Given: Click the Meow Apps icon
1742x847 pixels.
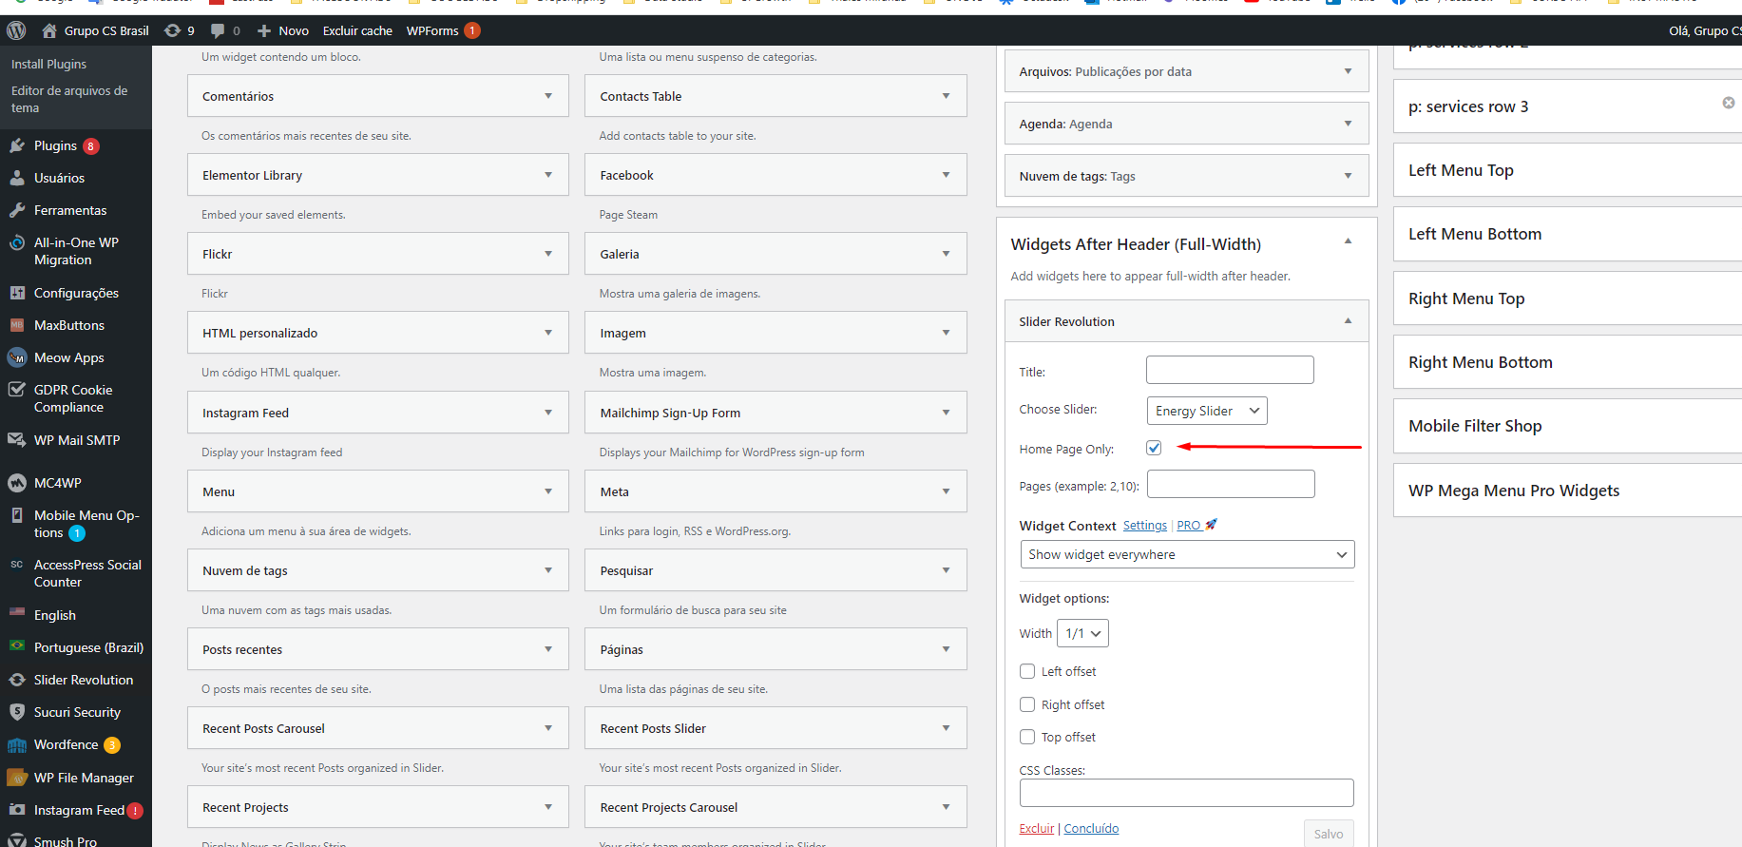Looking at the screenshot, I should (16, 357).
